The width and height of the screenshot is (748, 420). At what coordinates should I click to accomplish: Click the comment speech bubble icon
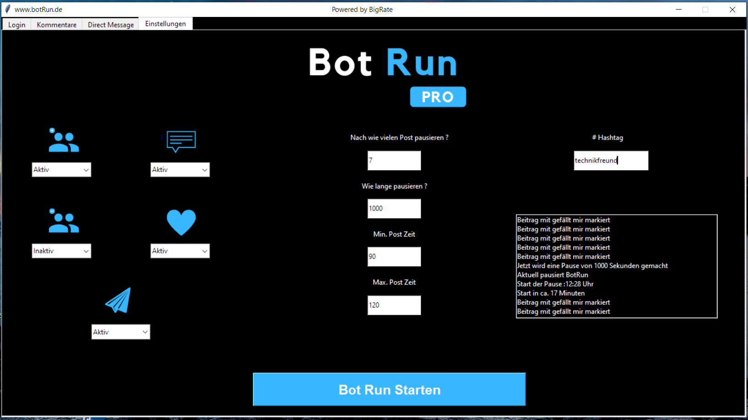181,141
